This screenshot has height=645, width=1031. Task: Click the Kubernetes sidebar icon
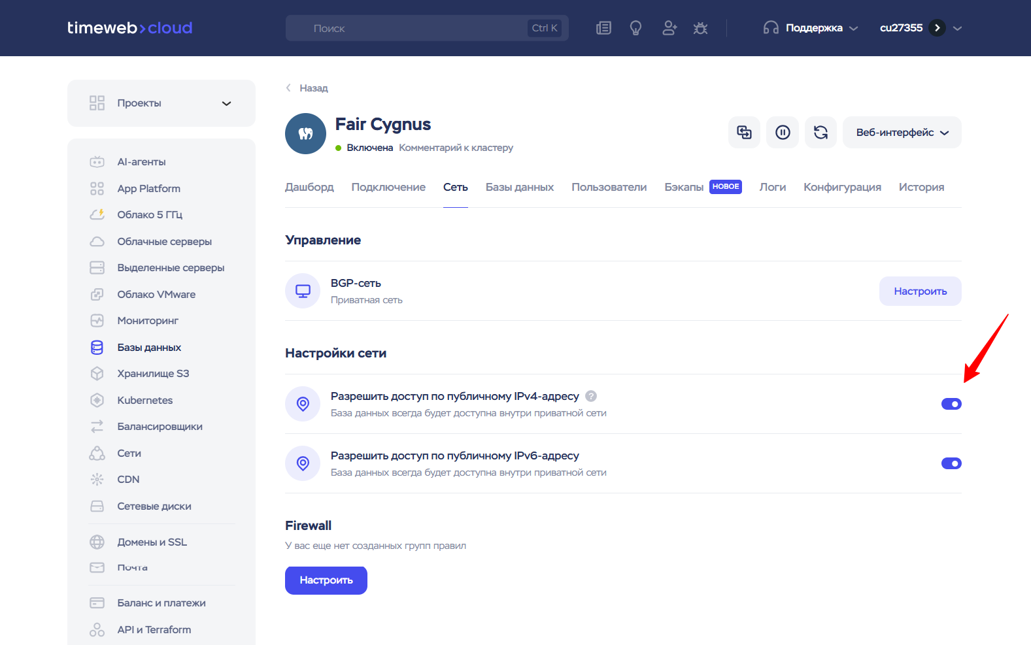pos(97,400)
